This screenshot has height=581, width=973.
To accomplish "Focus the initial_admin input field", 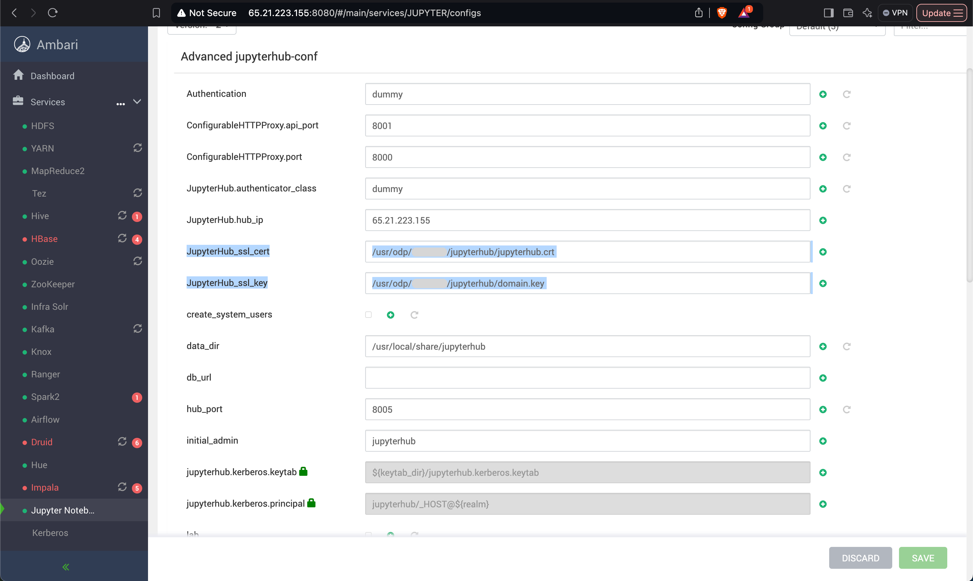I will point(587,440).
